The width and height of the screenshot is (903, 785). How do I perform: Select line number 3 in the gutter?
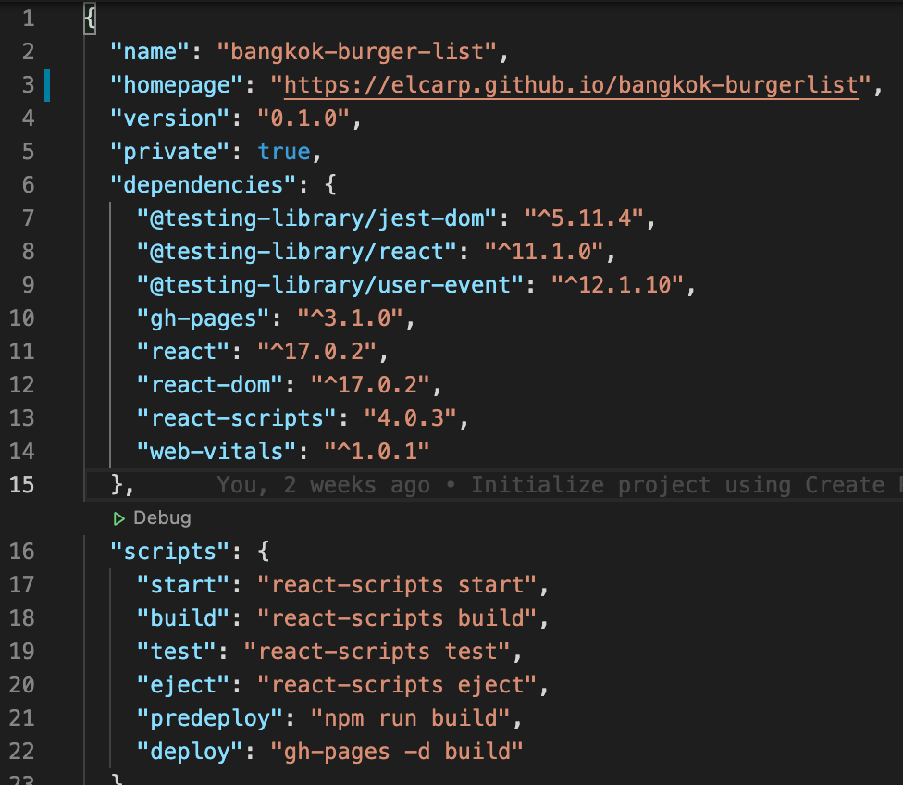[28, 84]
